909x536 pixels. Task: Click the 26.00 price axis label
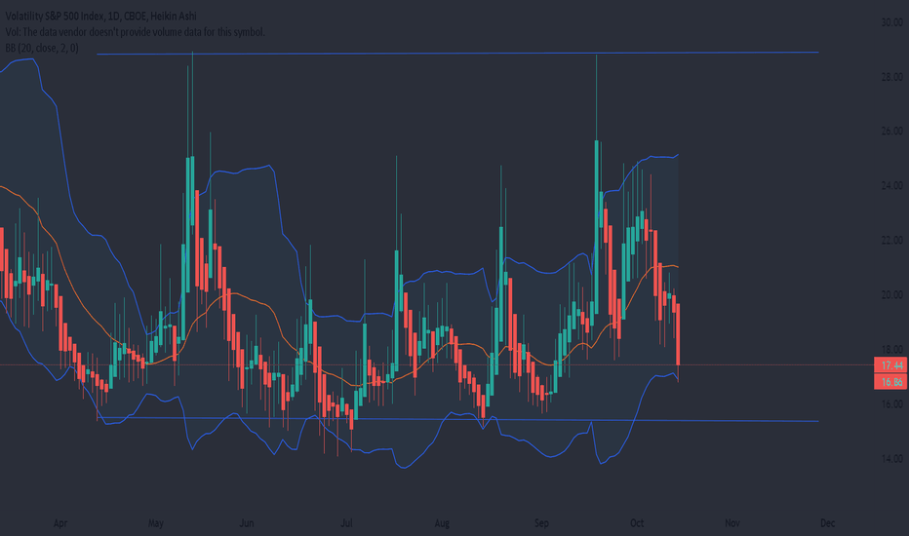coord(891,132)
